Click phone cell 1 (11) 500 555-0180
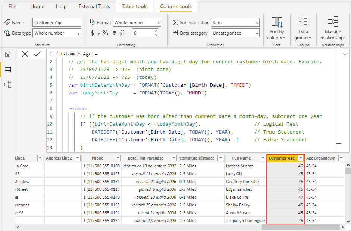The image size is (351, 231). pyautogui.click(x=101, y=166)
